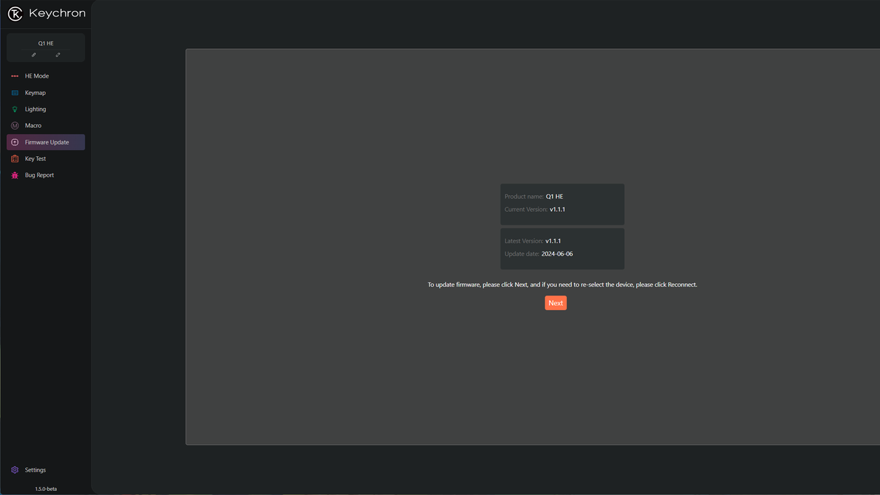The width and height of the screenshot is (880, 495).
Task: Click the blue Keymap keyboard icon
Action: tap(15, 93)
